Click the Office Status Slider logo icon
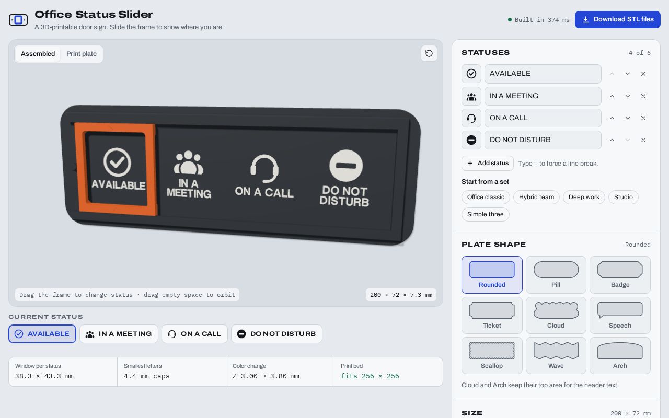Viewport: 669px width, 418px height. pos(18,20)
